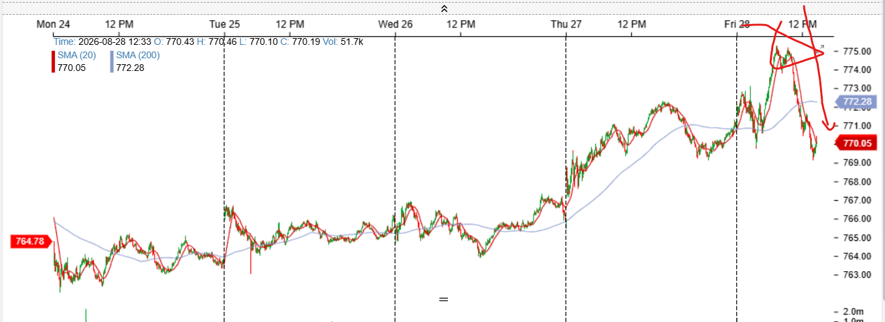Click the 767.00 price axis label
This screenshot has height=322, width=885.
pos(857,200)
